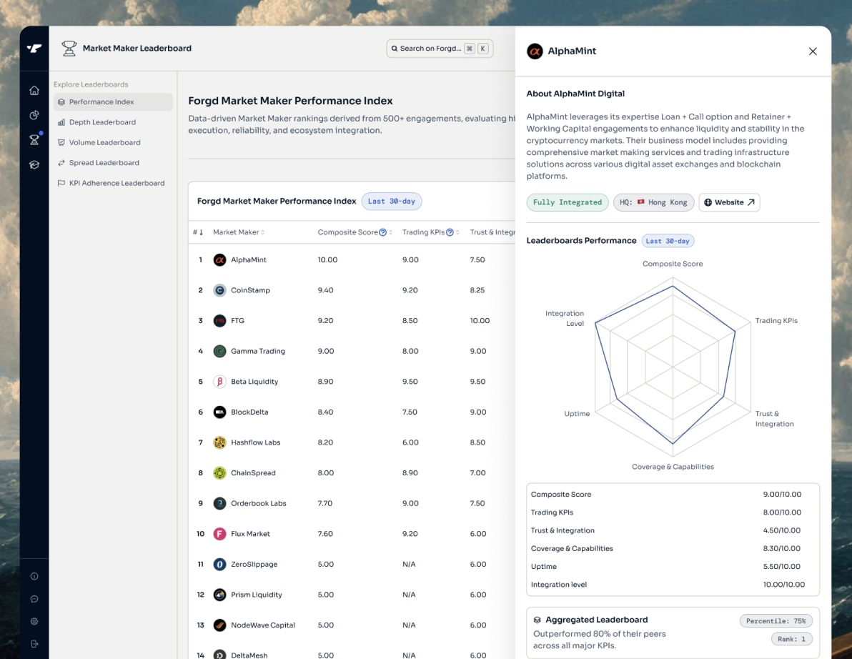Focus the Search on Forgd field
Viewport: 852px width, 659px height.
point(440,49)
